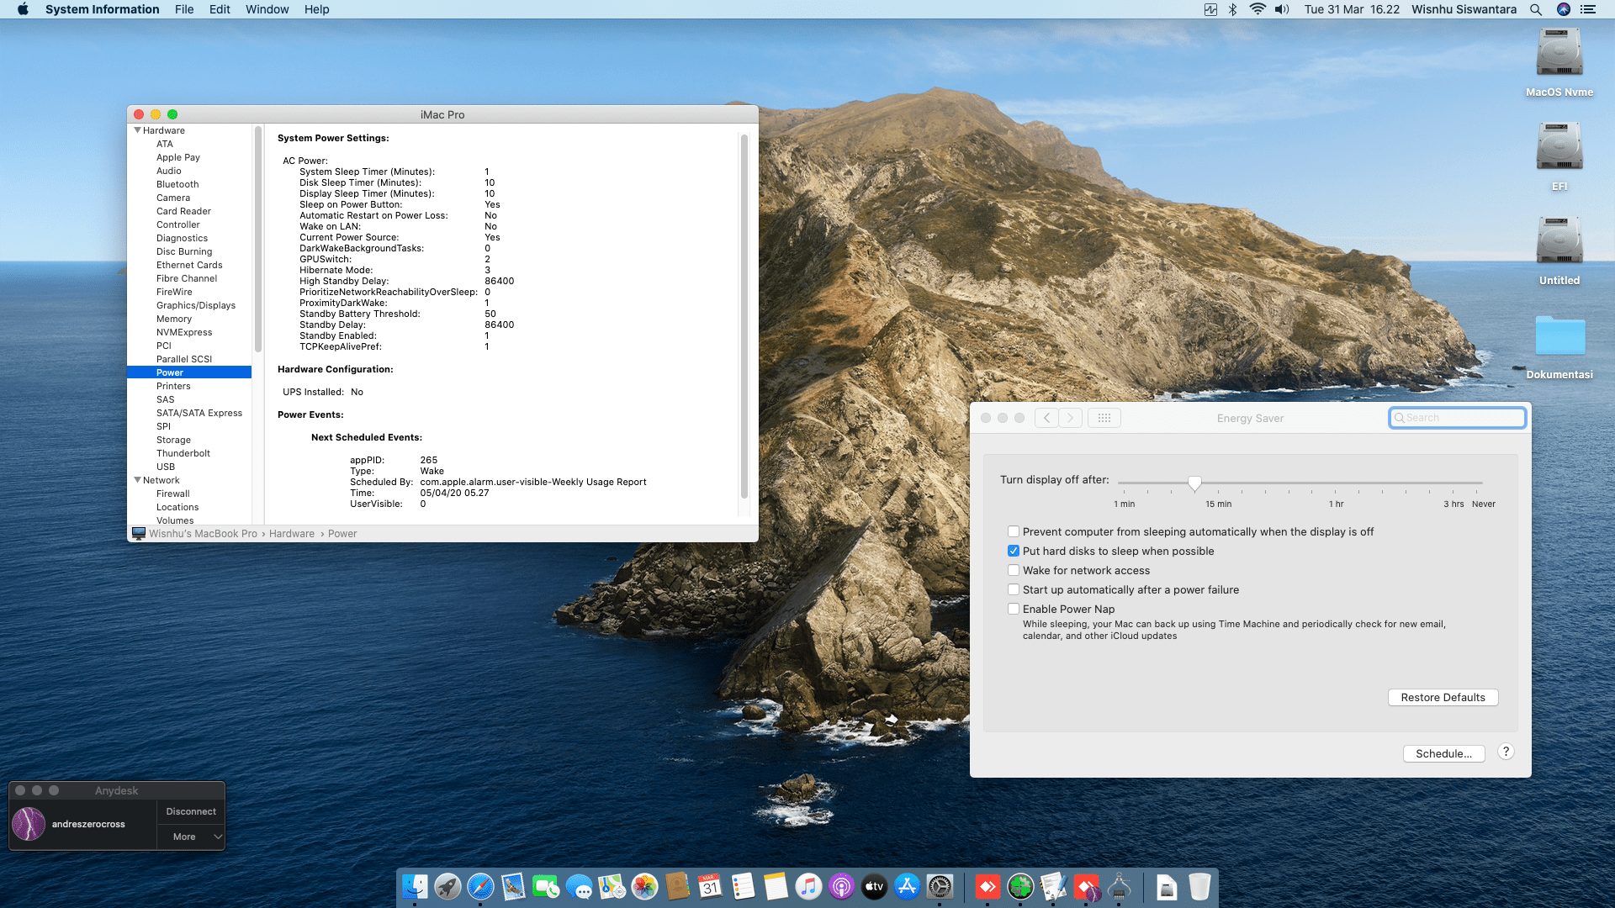Enable Start up automatically after power failure
1615x908 pixels.
(x=1014, y=589)
